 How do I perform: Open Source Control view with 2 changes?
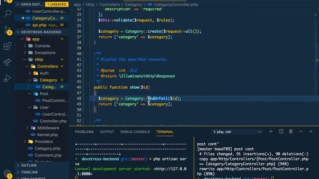[8, 30]
